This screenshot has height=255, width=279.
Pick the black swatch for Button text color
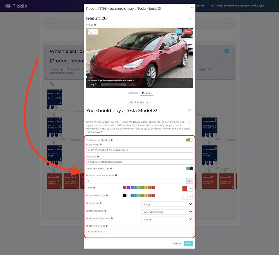[x=125, y=195]
